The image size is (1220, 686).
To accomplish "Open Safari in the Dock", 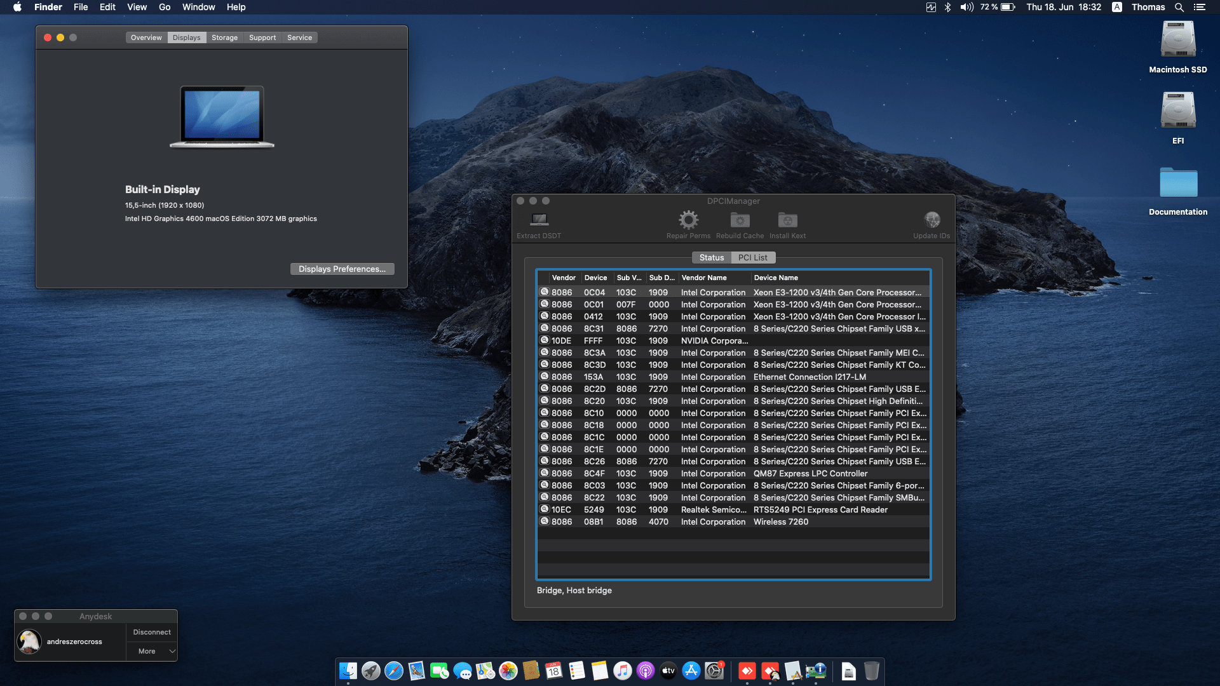I will [x=394, y=671].
